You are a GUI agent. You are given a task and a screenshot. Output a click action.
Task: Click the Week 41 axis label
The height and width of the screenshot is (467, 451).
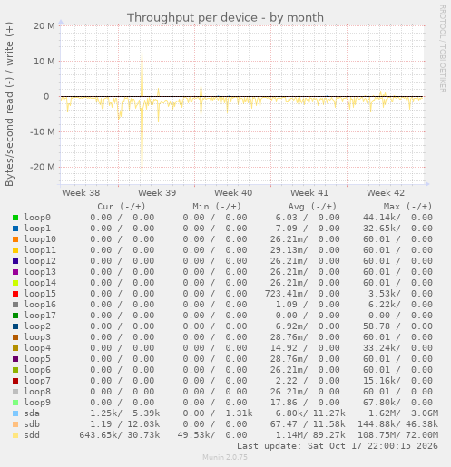point(309,193)
